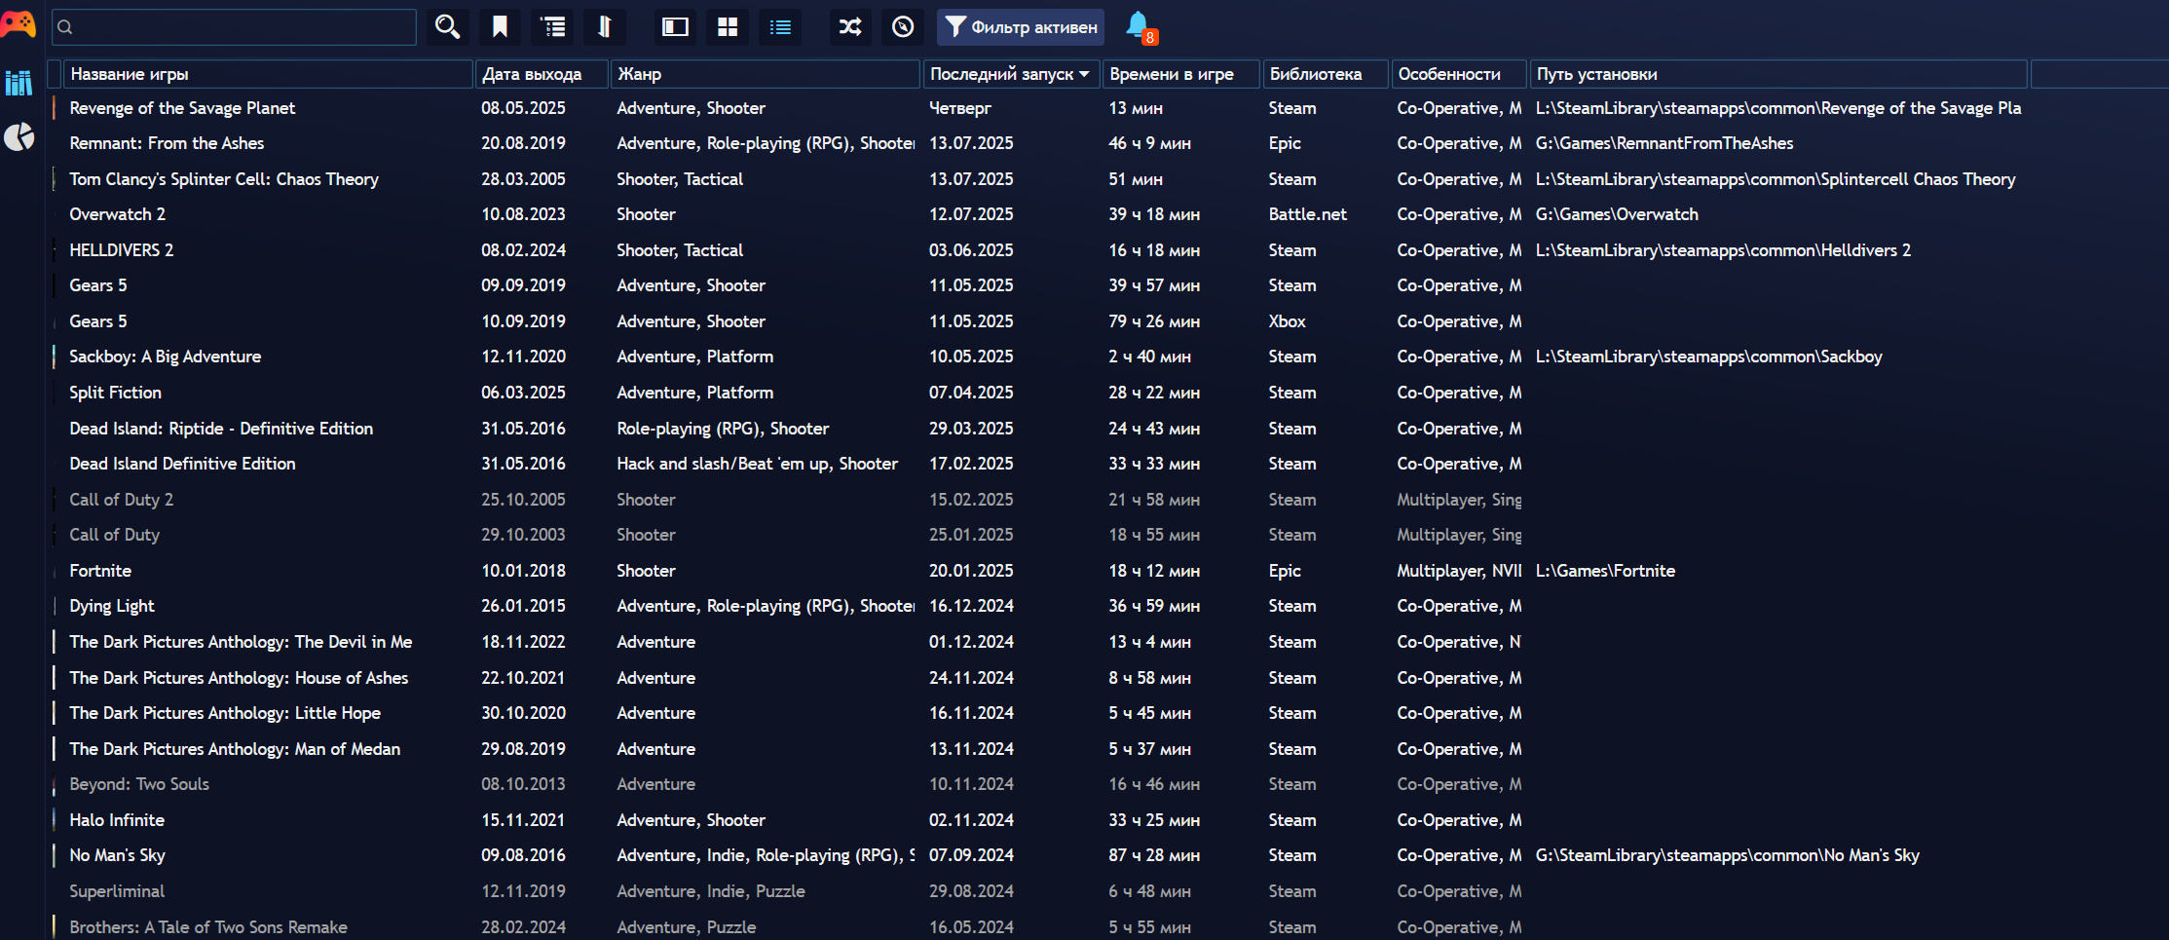Sort by Жанр column header

pyautogui.click(x=765, y=74)
